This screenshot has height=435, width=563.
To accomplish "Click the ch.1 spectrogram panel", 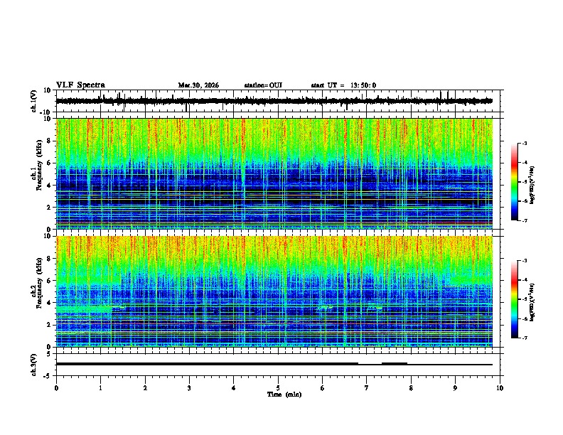I will 274,173.
